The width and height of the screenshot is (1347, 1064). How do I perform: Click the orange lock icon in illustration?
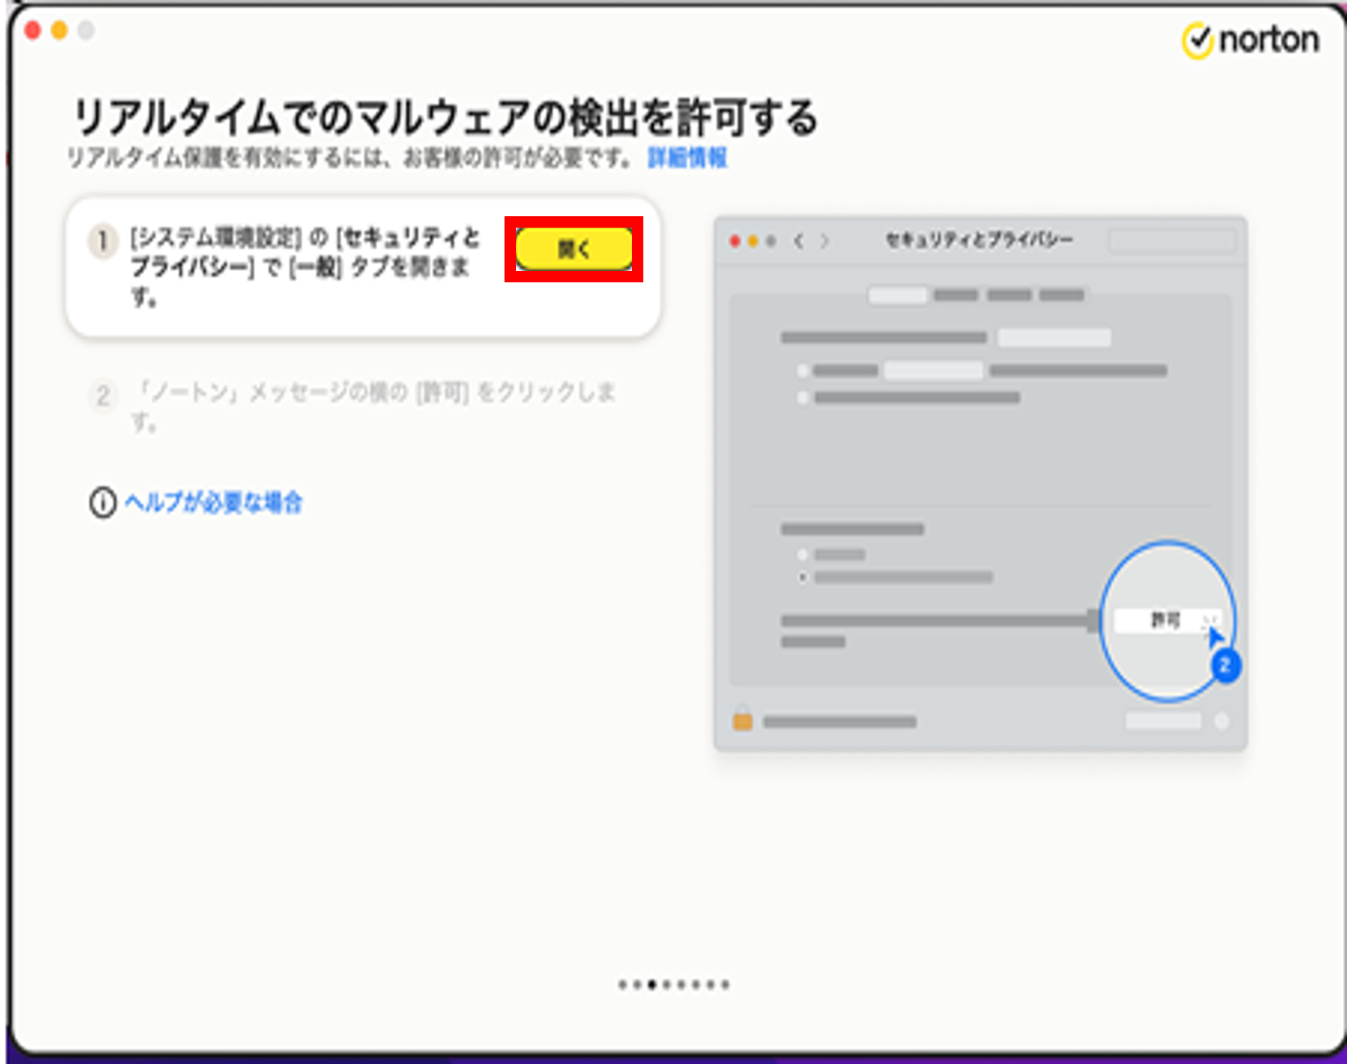742,720
